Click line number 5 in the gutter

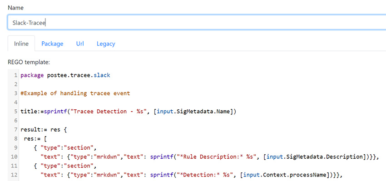pos(16,112)
